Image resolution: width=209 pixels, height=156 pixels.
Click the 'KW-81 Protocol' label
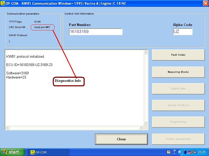tap(18, 35)
